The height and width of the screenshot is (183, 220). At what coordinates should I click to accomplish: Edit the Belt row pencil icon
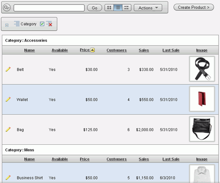click(8, 69)
